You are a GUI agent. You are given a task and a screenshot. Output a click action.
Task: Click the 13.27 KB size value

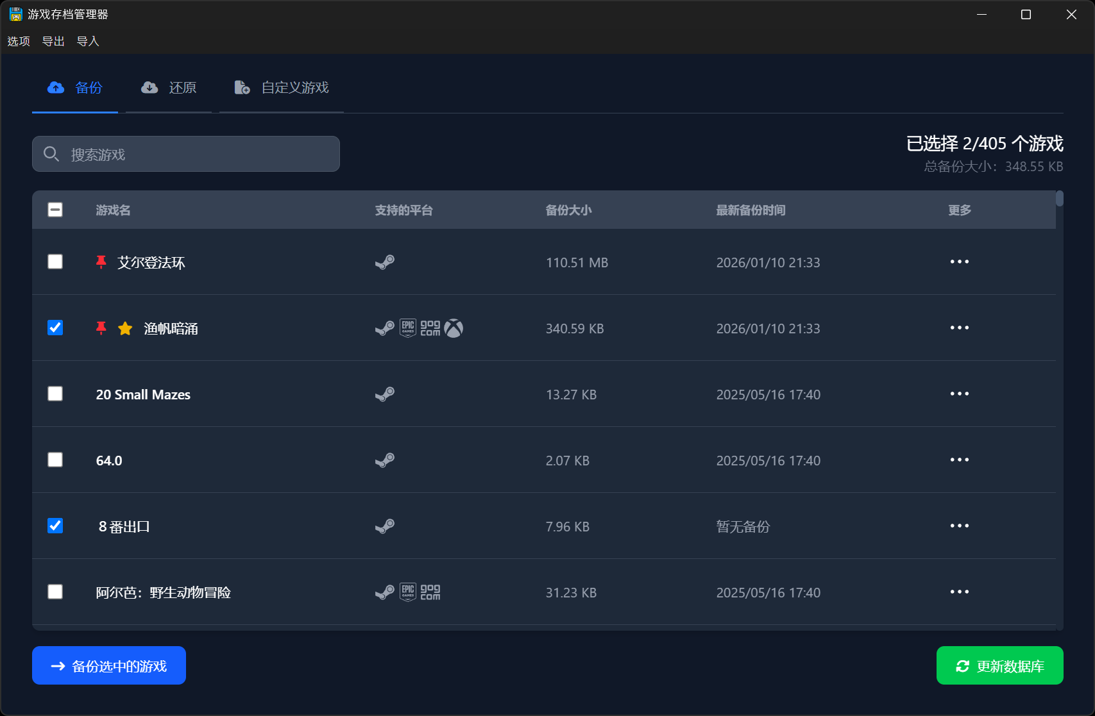(x=571, y=394)
